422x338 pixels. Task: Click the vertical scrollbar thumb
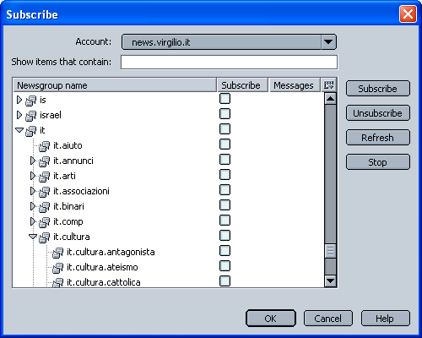[x=330, y=251]
